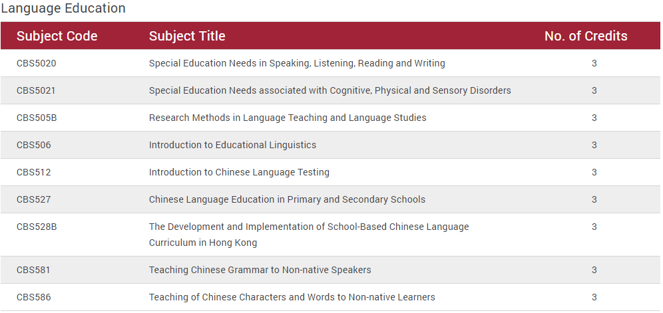The image size is (663, 313).
Task: Select subject code CBS581
Action: click(x=33, y=270)
